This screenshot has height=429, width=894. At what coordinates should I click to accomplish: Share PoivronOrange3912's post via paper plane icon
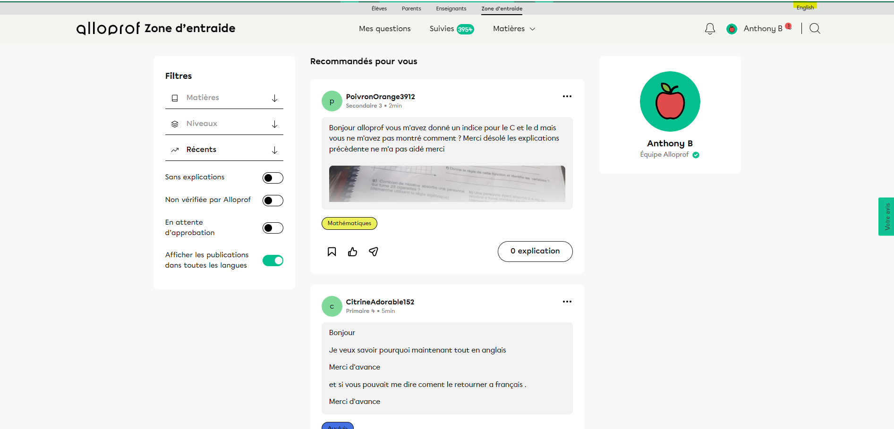pyautogui.click(x=374, y=252)
